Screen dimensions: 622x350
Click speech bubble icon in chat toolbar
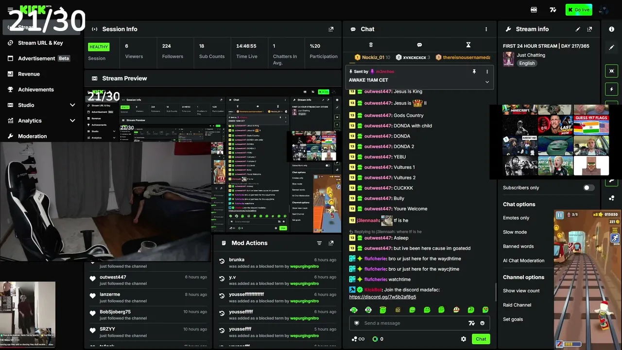point(419,45)
